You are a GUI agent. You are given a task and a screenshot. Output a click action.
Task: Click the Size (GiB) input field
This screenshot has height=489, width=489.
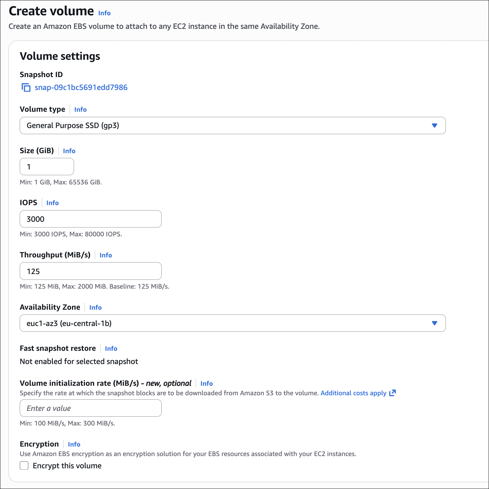pos(47,167)
